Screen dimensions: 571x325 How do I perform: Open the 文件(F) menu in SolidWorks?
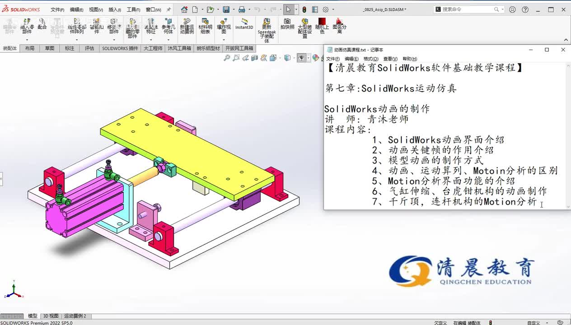pyautogui.click(x=57, y=9)
